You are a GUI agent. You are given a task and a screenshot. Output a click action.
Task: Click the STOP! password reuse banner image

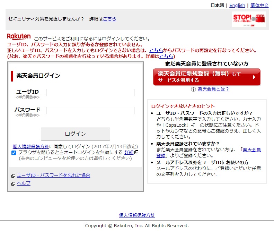click(249, 19)
